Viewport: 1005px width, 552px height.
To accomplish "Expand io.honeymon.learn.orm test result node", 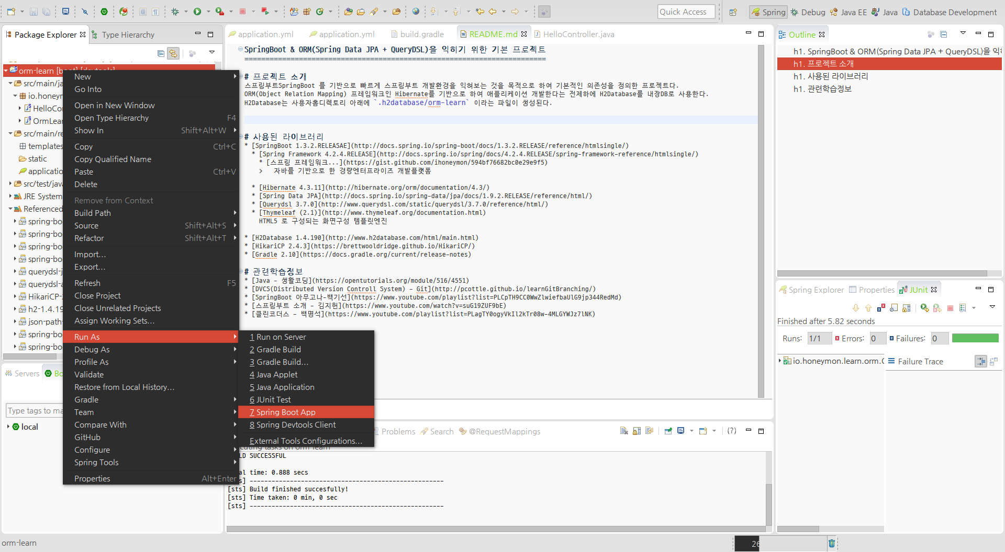I will point(780,361).
